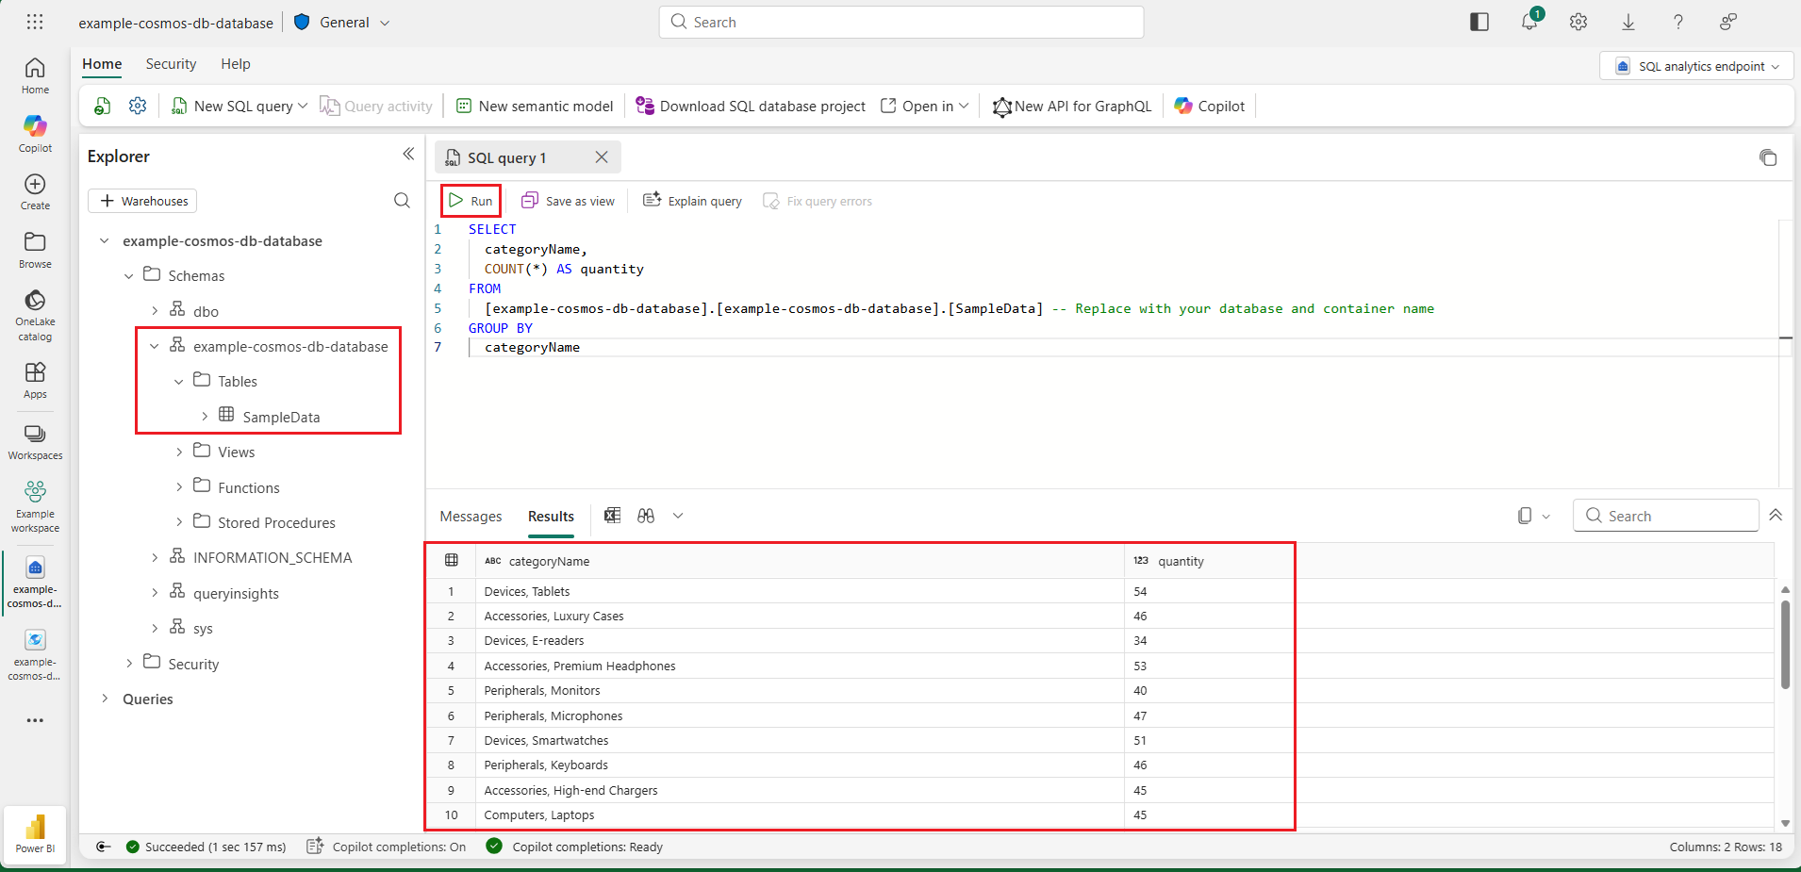Viewport: 1801px width, 872px height.
Task: Click the search icon in the Explorer panel
Action: (x=402, y=201)
